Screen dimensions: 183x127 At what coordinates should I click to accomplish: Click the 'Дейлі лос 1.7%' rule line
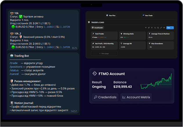pos(33,85)
